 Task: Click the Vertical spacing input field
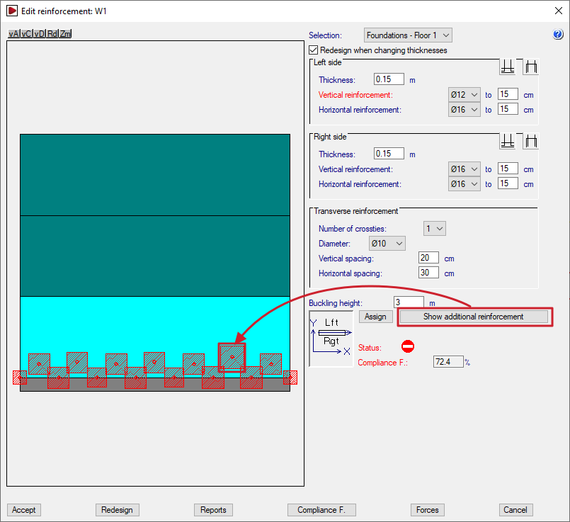(428, 258)
